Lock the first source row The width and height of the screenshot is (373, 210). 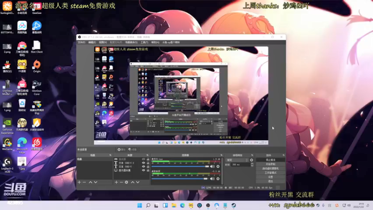pos(148,159)
